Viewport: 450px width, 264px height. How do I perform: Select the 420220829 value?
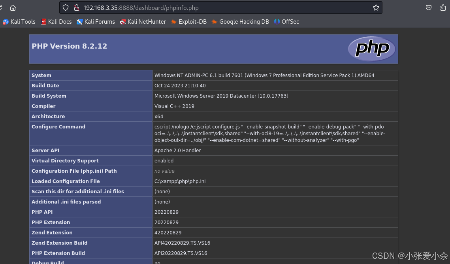coord(168,233)
